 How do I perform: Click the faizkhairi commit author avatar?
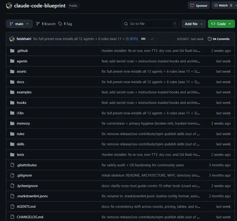coord(12,39)
